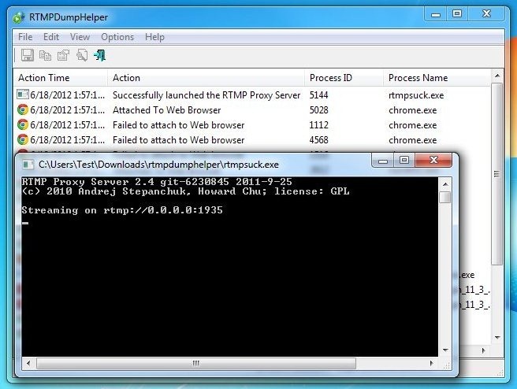
Task: Click process ID 1112 cell
Action: [x=319, y=125]
